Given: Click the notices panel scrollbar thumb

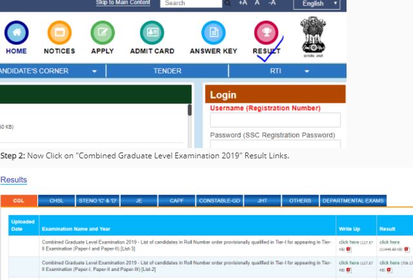Looking at the screenshot, I should (x=190, y=110).
